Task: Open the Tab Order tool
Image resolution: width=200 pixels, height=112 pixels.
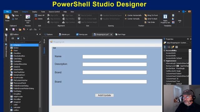Action: pyautogui.click(x=150, y=22)
